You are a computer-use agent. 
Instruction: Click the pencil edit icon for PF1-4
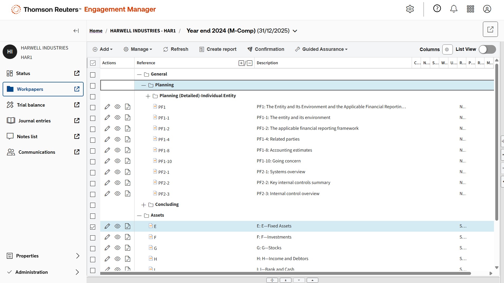coord(107,139)
